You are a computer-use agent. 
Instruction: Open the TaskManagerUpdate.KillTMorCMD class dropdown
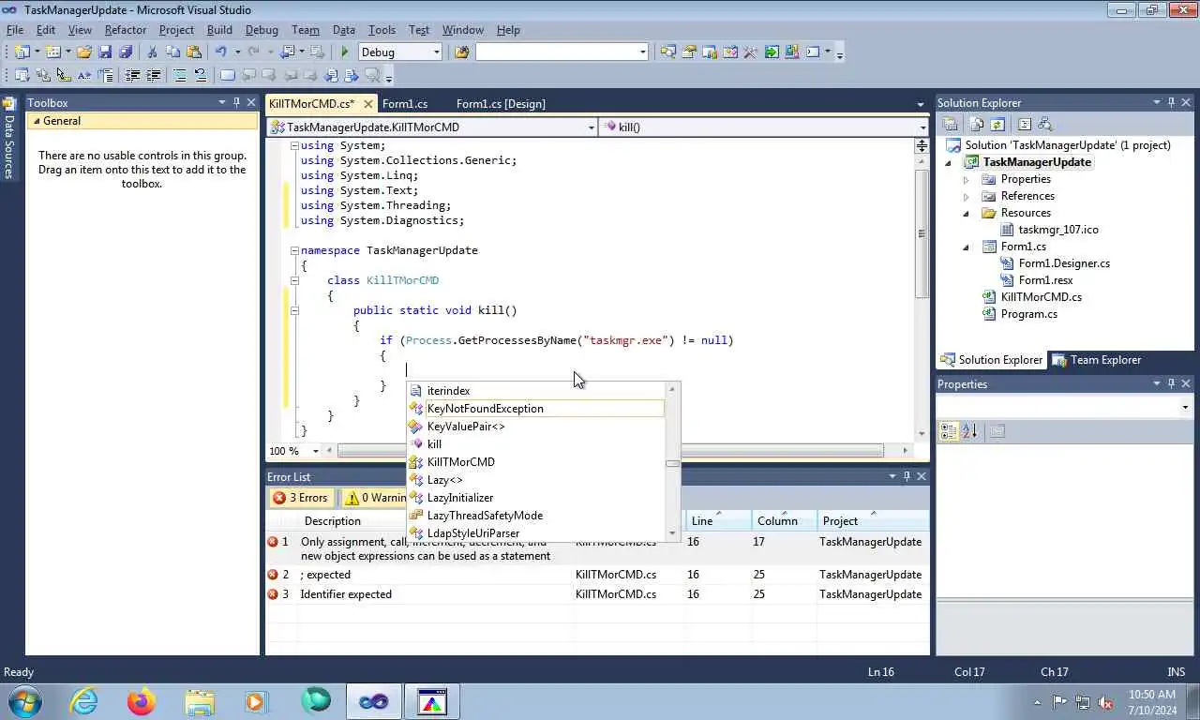pyautogui.click(x=591, y=127)
